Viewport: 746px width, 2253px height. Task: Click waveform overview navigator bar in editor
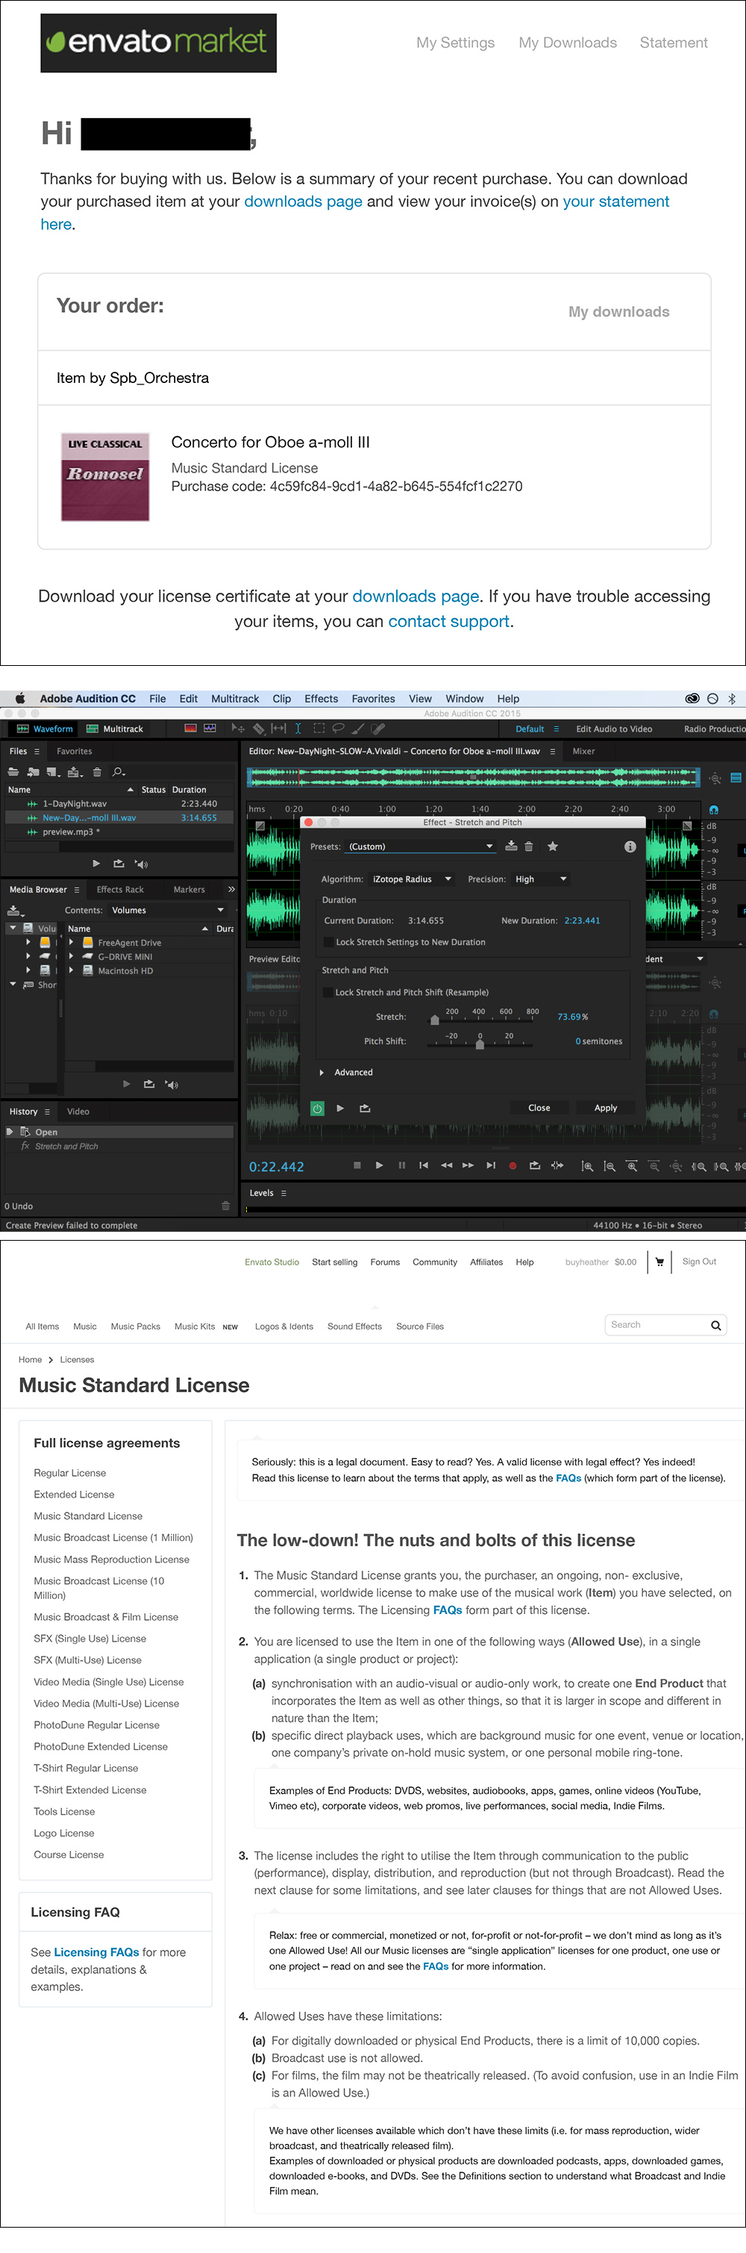tap(472, 776)
